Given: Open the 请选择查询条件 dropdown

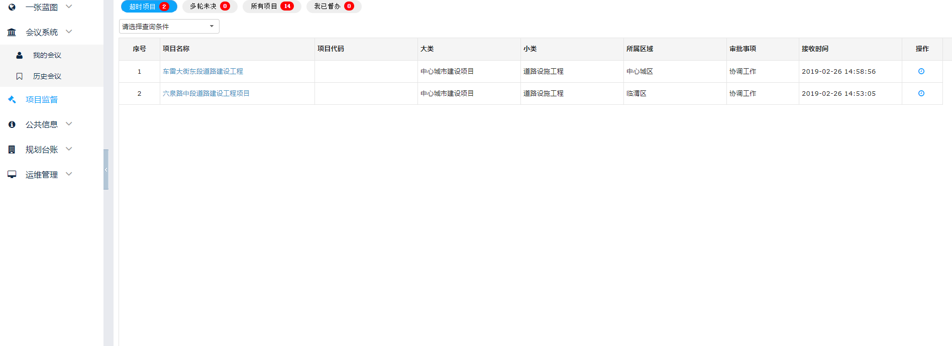Looking at the screenshot, I should 169,27.
